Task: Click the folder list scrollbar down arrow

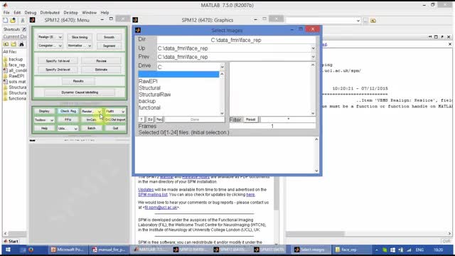Action: tap(222, 114)
